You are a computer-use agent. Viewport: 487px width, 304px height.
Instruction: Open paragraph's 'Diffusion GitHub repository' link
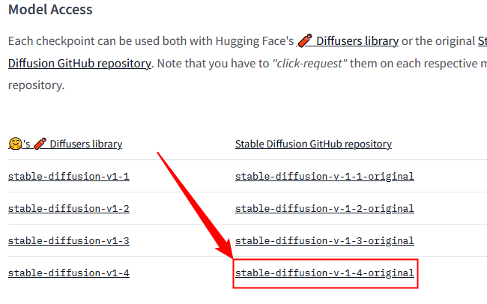click(79, 63)
